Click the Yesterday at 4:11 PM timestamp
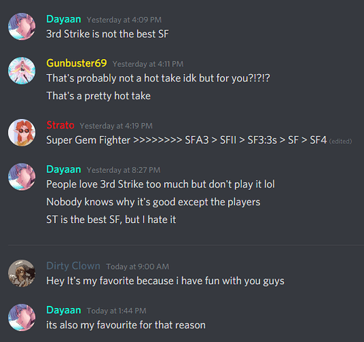Screen dimensions: 364x342 pyautogui.click(x=148, y=64)
